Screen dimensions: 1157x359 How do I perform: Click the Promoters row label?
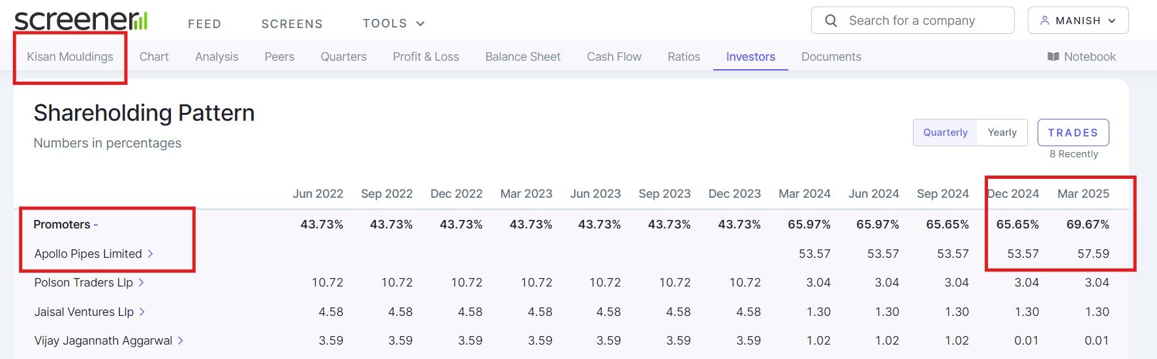[62, 225]
